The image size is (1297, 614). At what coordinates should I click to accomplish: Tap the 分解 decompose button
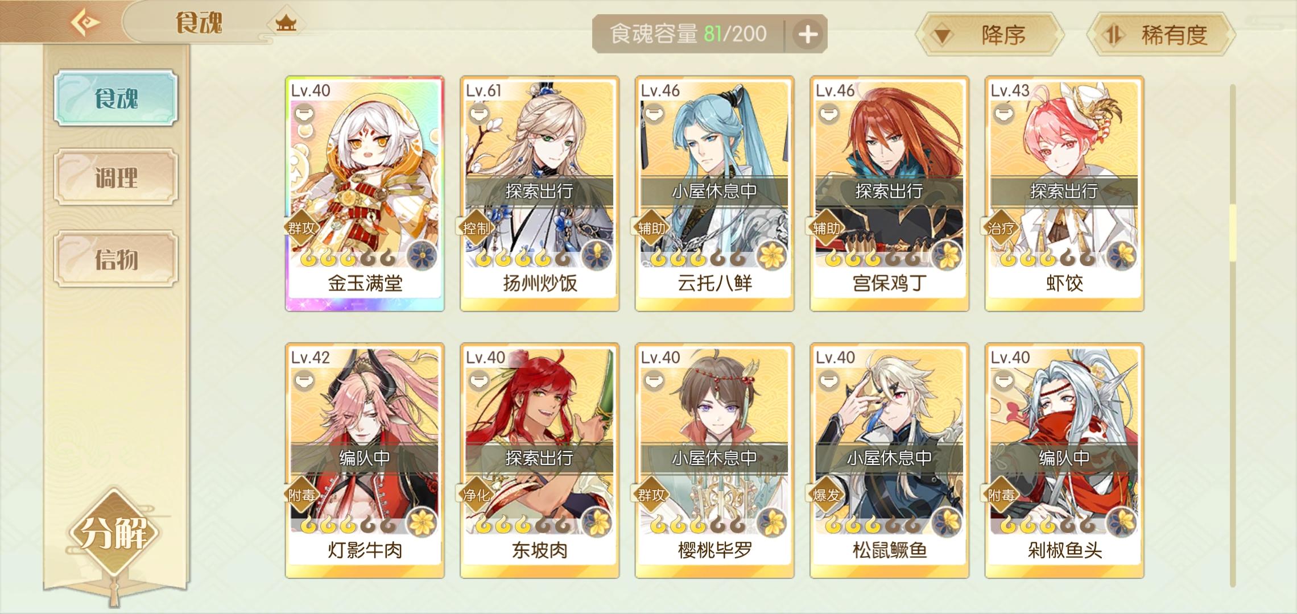[x=114, y=533]
